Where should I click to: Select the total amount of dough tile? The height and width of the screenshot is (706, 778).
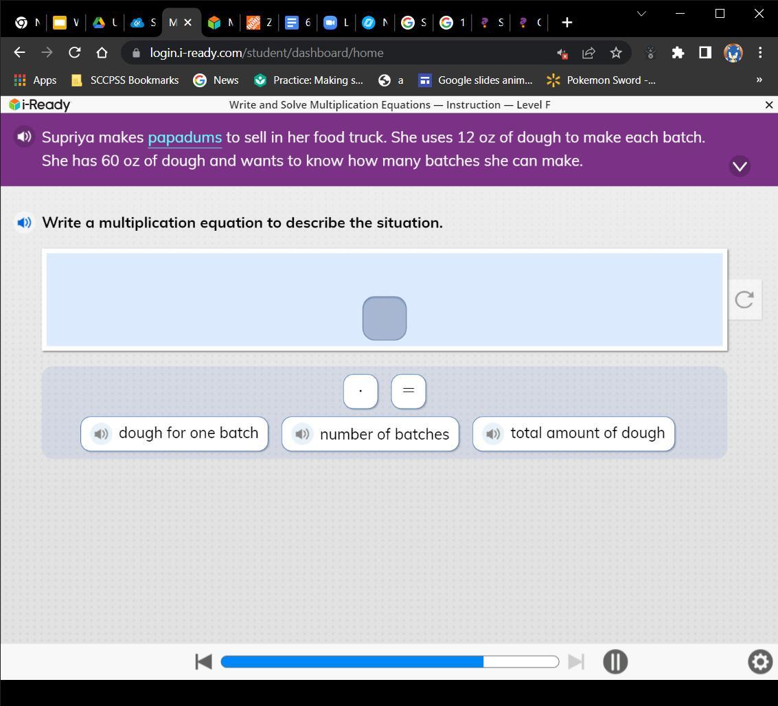(587, 433)
